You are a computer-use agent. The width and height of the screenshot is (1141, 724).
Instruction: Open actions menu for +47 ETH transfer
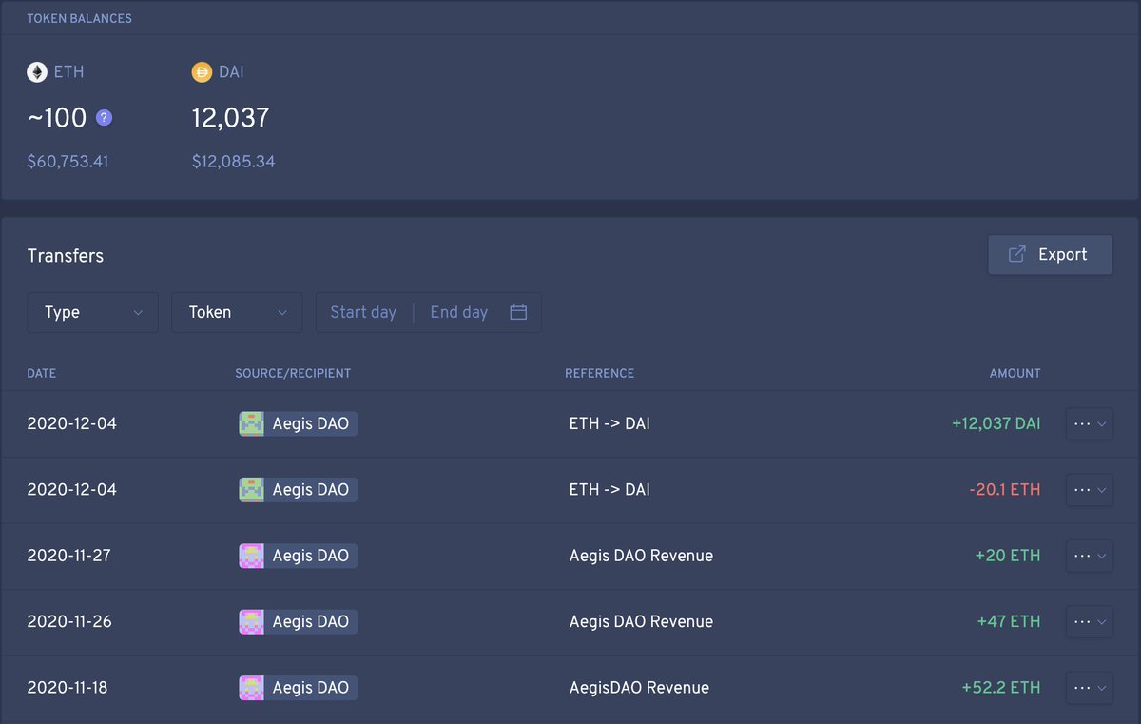coord(1090,621)
